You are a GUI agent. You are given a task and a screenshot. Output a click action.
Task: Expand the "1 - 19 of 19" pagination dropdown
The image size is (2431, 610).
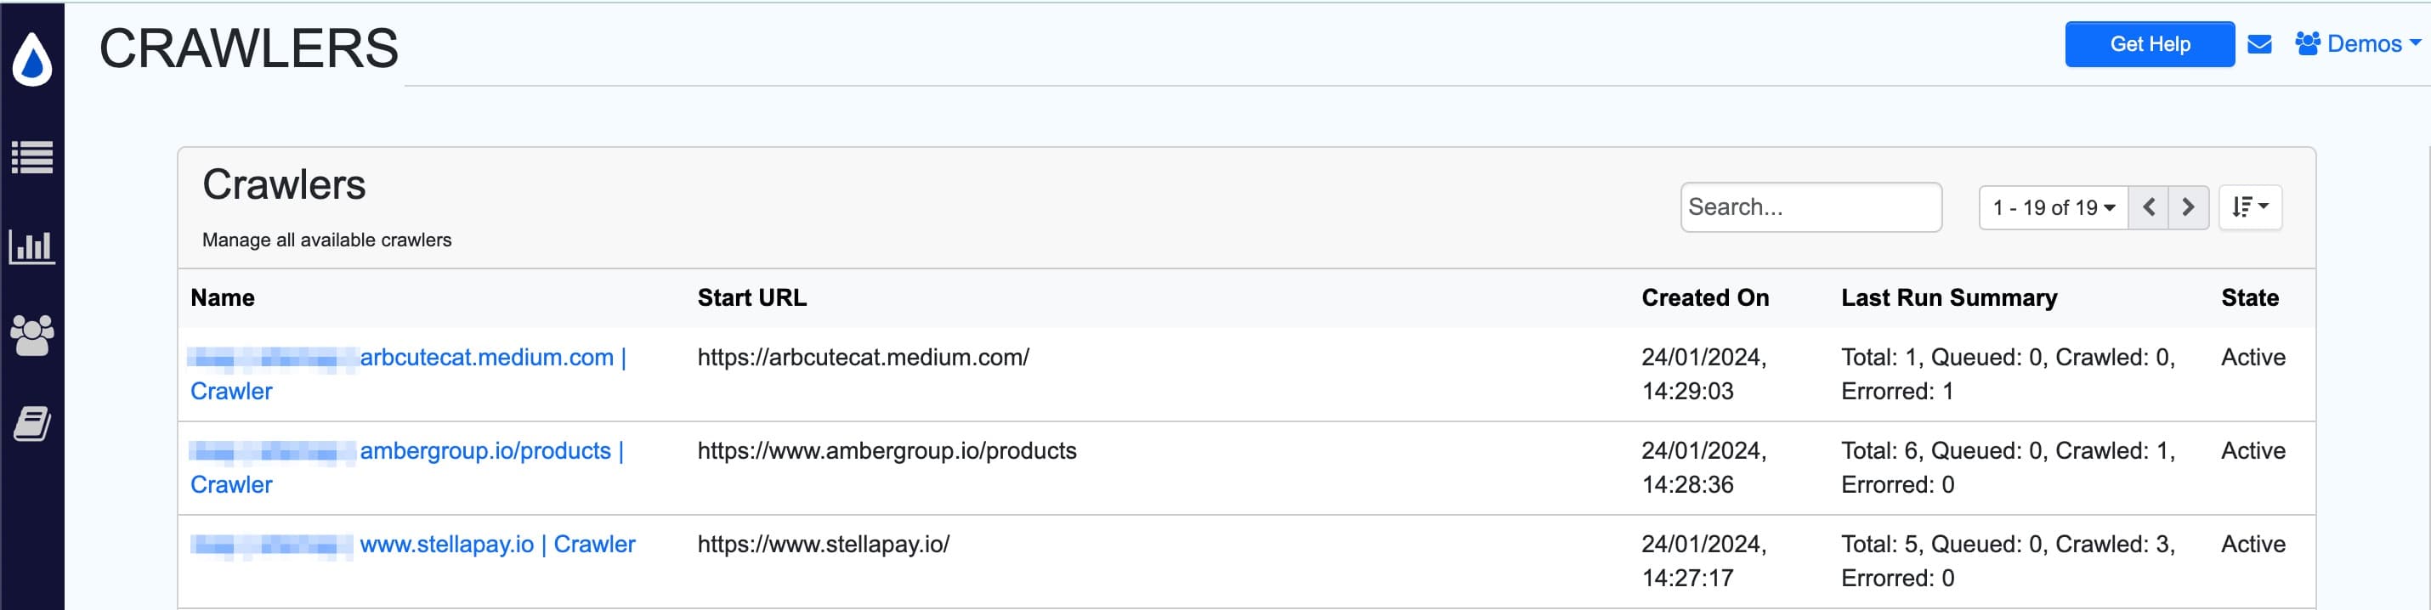pos(2053,207)
